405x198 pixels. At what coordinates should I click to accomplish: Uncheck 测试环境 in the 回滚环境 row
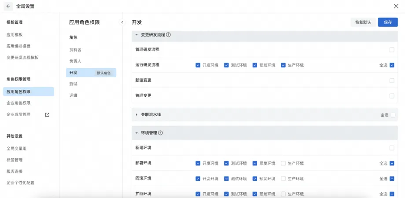[226, 178]
